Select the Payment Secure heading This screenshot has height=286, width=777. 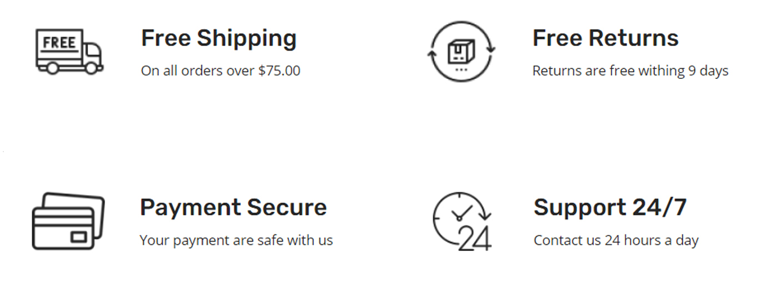pyautogui.click(x=233, y=207)
